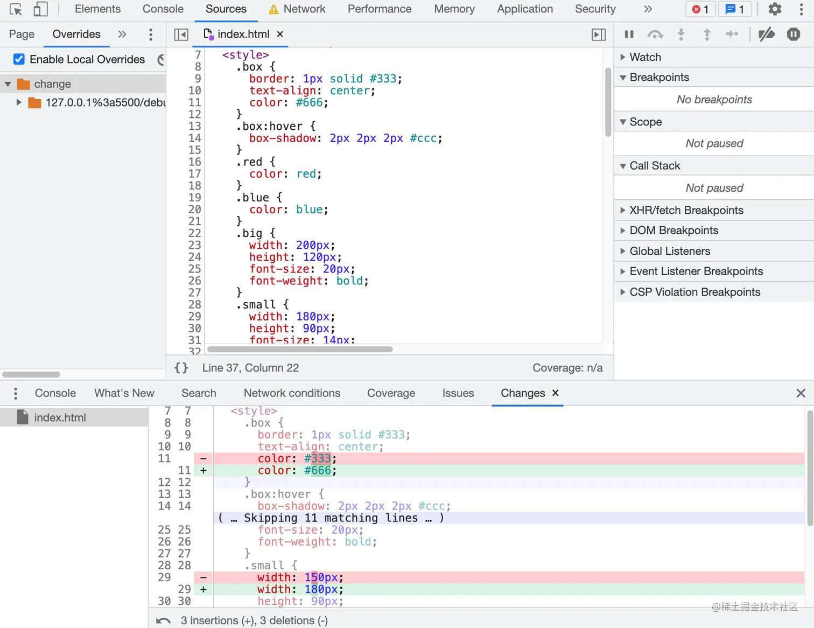The width and height of the screenshot is (814, 628).
Task: Expand the Watch section
Action: 645,57
